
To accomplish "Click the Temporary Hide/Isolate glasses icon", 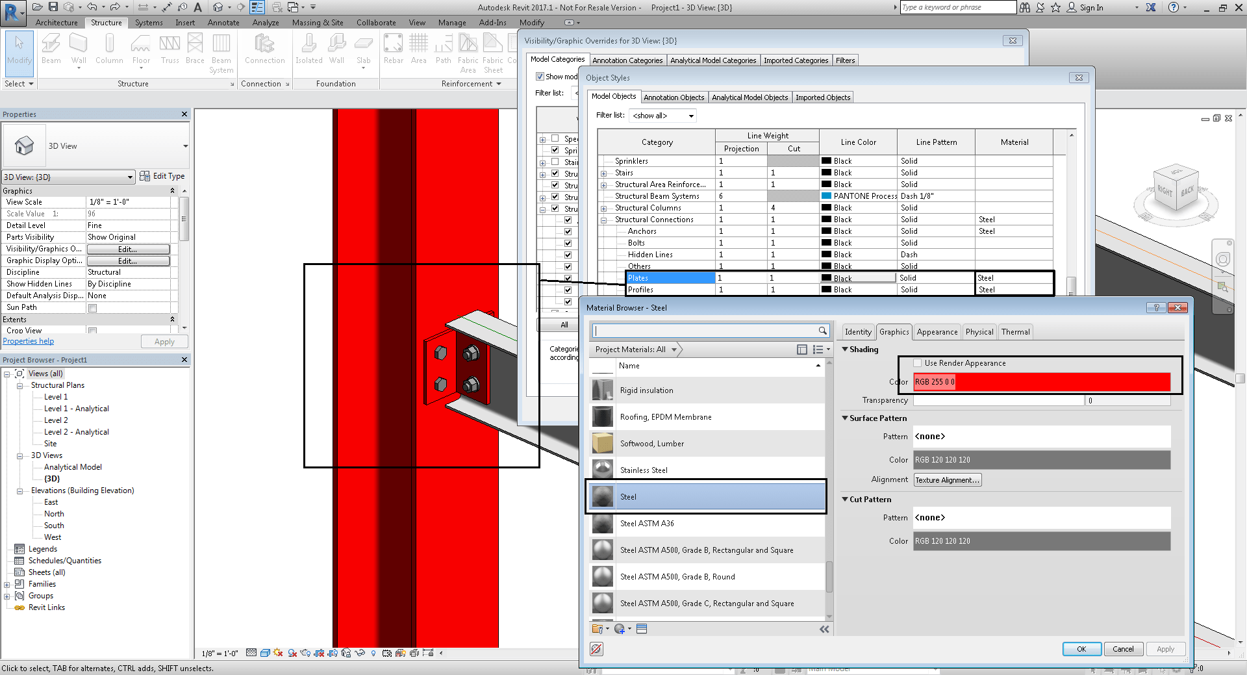I will [x=360, y=653].
